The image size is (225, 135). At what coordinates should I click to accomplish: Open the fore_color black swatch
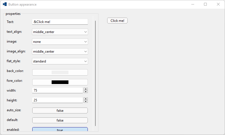(60, 82)
